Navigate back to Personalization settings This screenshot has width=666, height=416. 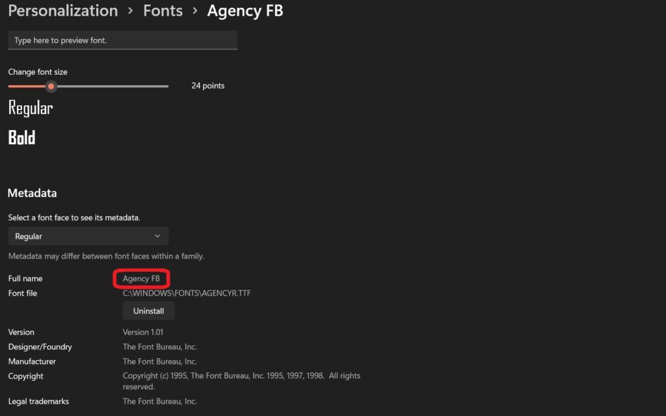pos(62,10)
